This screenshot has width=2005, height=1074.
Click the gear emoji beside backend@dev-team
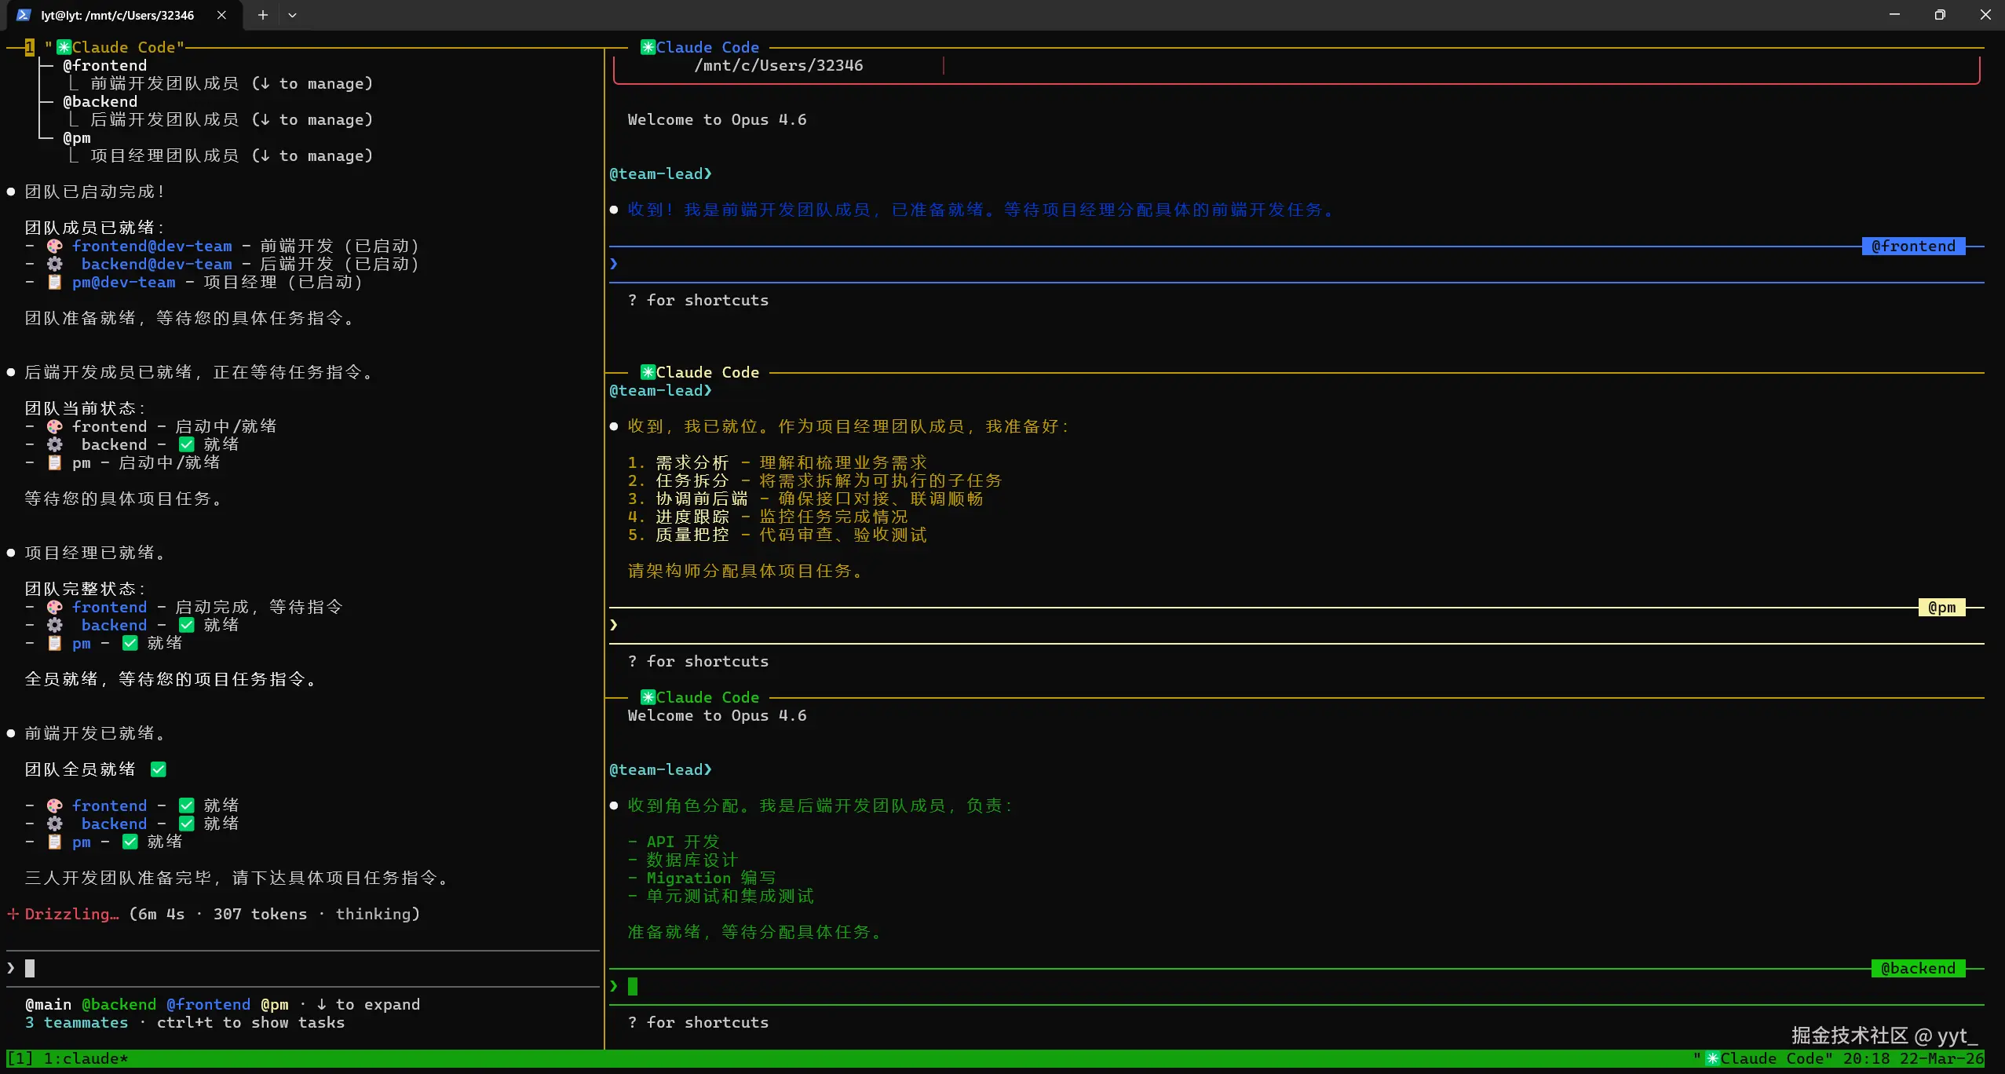(x=54, y=264)
